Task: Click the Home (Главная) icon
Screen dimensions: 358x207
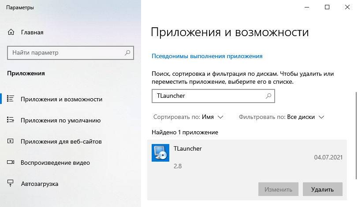Action: [x=11, y=33]
